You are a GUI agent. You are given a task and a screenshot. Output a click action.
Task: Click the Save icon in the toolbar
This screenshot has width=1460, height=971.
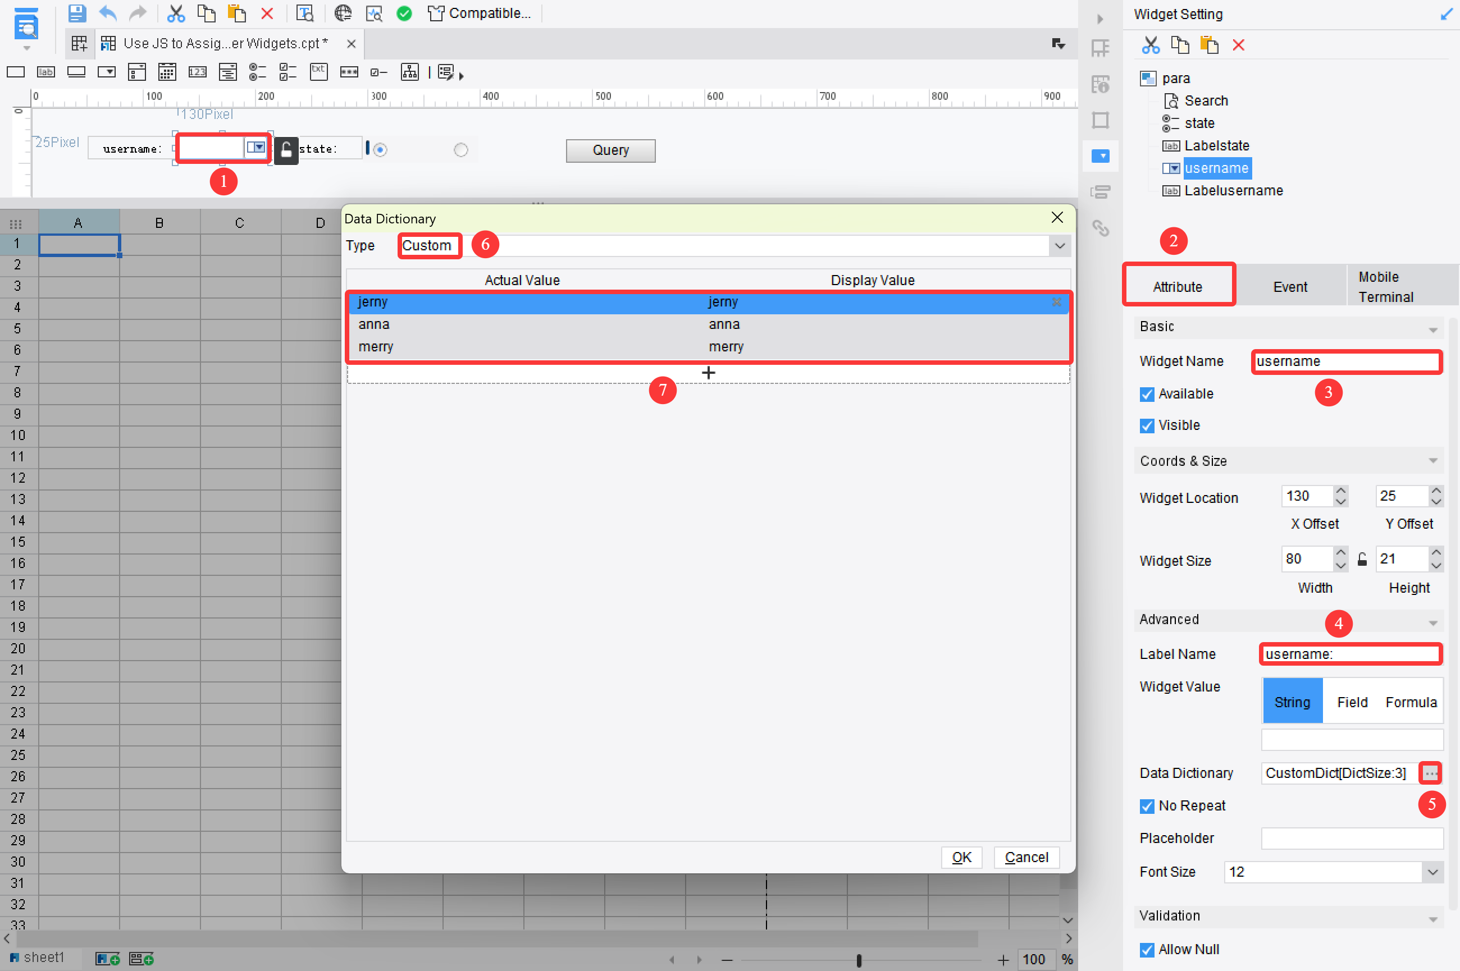point(77,13)
